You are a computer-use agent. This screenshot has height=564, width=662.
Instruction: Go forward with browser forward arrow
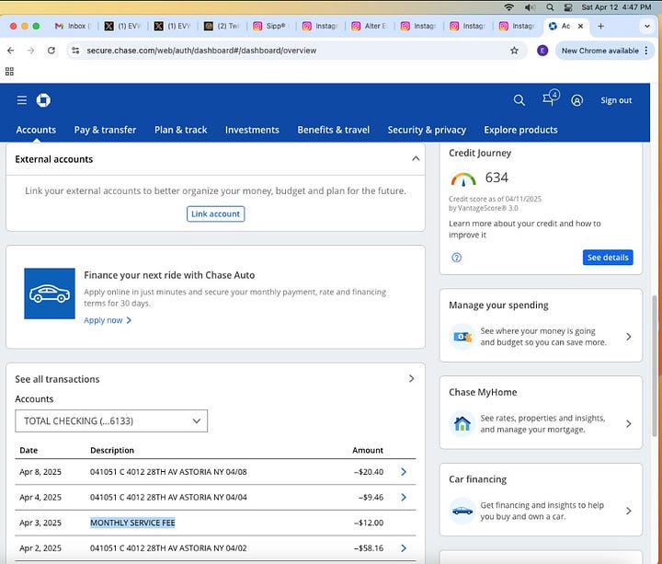pyautogui.click(x=31, y=51)
